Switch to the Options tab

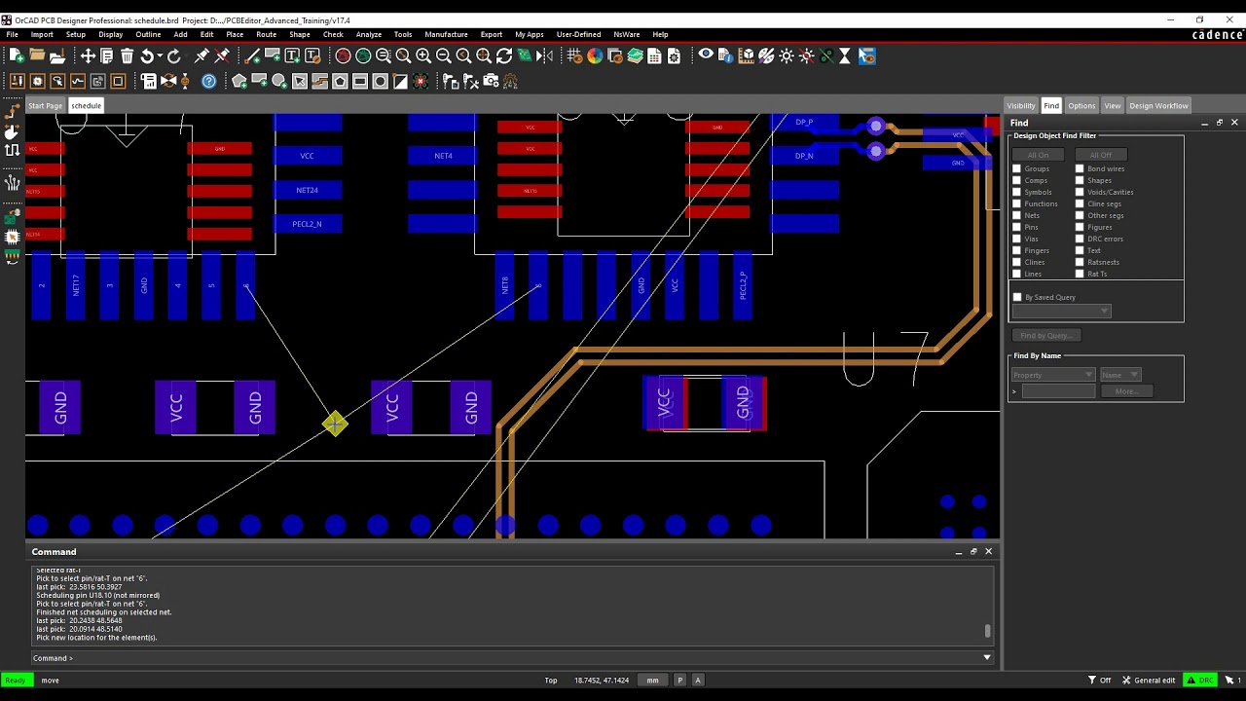click(x=1081, y=105)
